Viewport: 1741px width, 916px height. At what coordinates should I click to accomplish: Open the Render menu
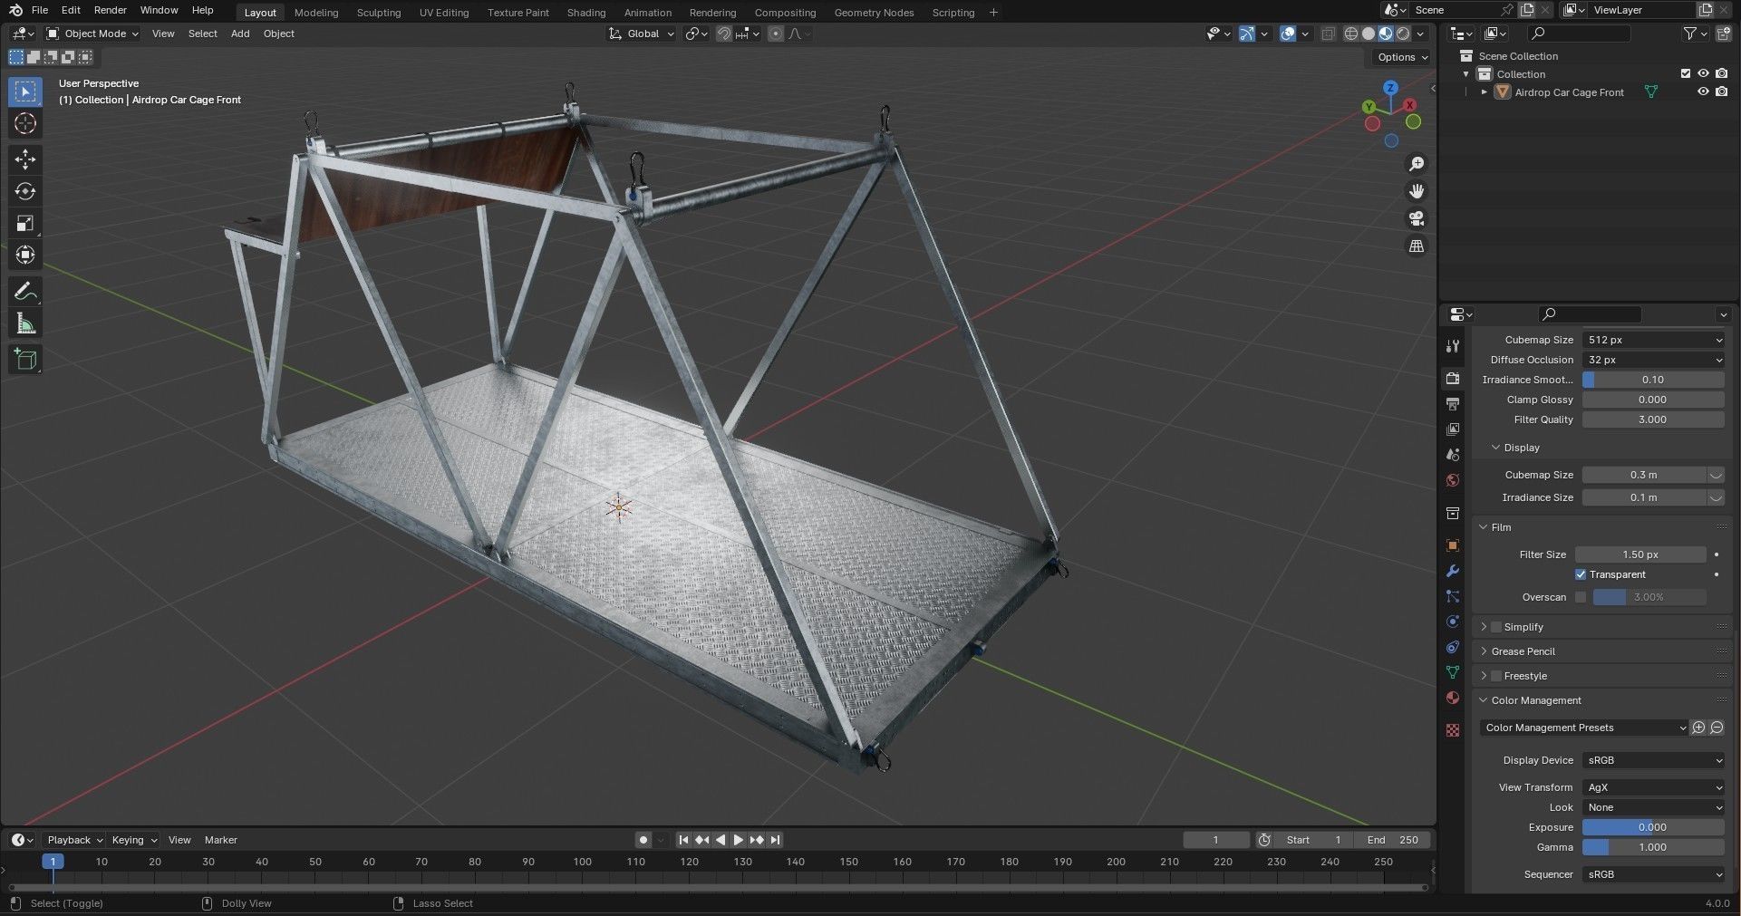click(x=110, y=10)
